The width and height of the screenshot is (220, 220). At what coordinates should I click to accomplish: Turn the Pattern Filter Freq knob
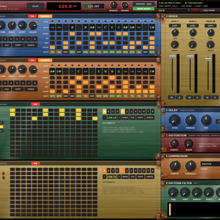pos(173,192)
